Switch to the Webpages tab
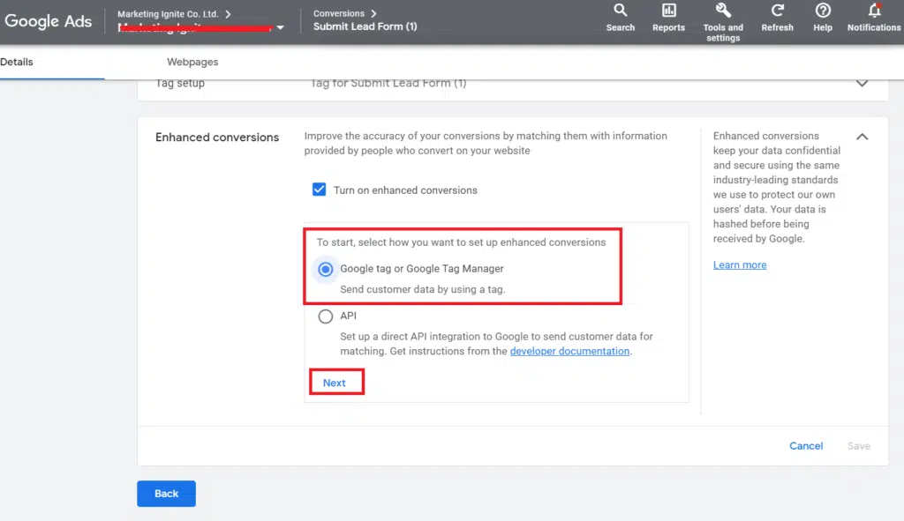The height and width of the screenshot is (521, 904). [x=192, y=63]
